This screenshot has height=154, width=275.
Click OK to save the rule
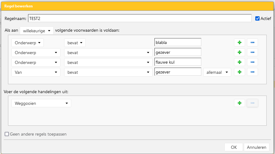click(x=234, y=147)
